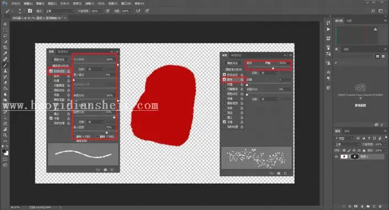Open the 编辑 (Edit) menu
Viewport: 389px width, 210px height.
(x=28, y=4)
